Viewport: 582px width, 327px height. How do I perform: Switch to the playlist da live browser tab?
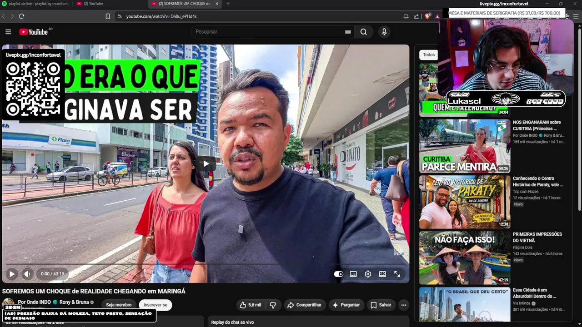35,4
